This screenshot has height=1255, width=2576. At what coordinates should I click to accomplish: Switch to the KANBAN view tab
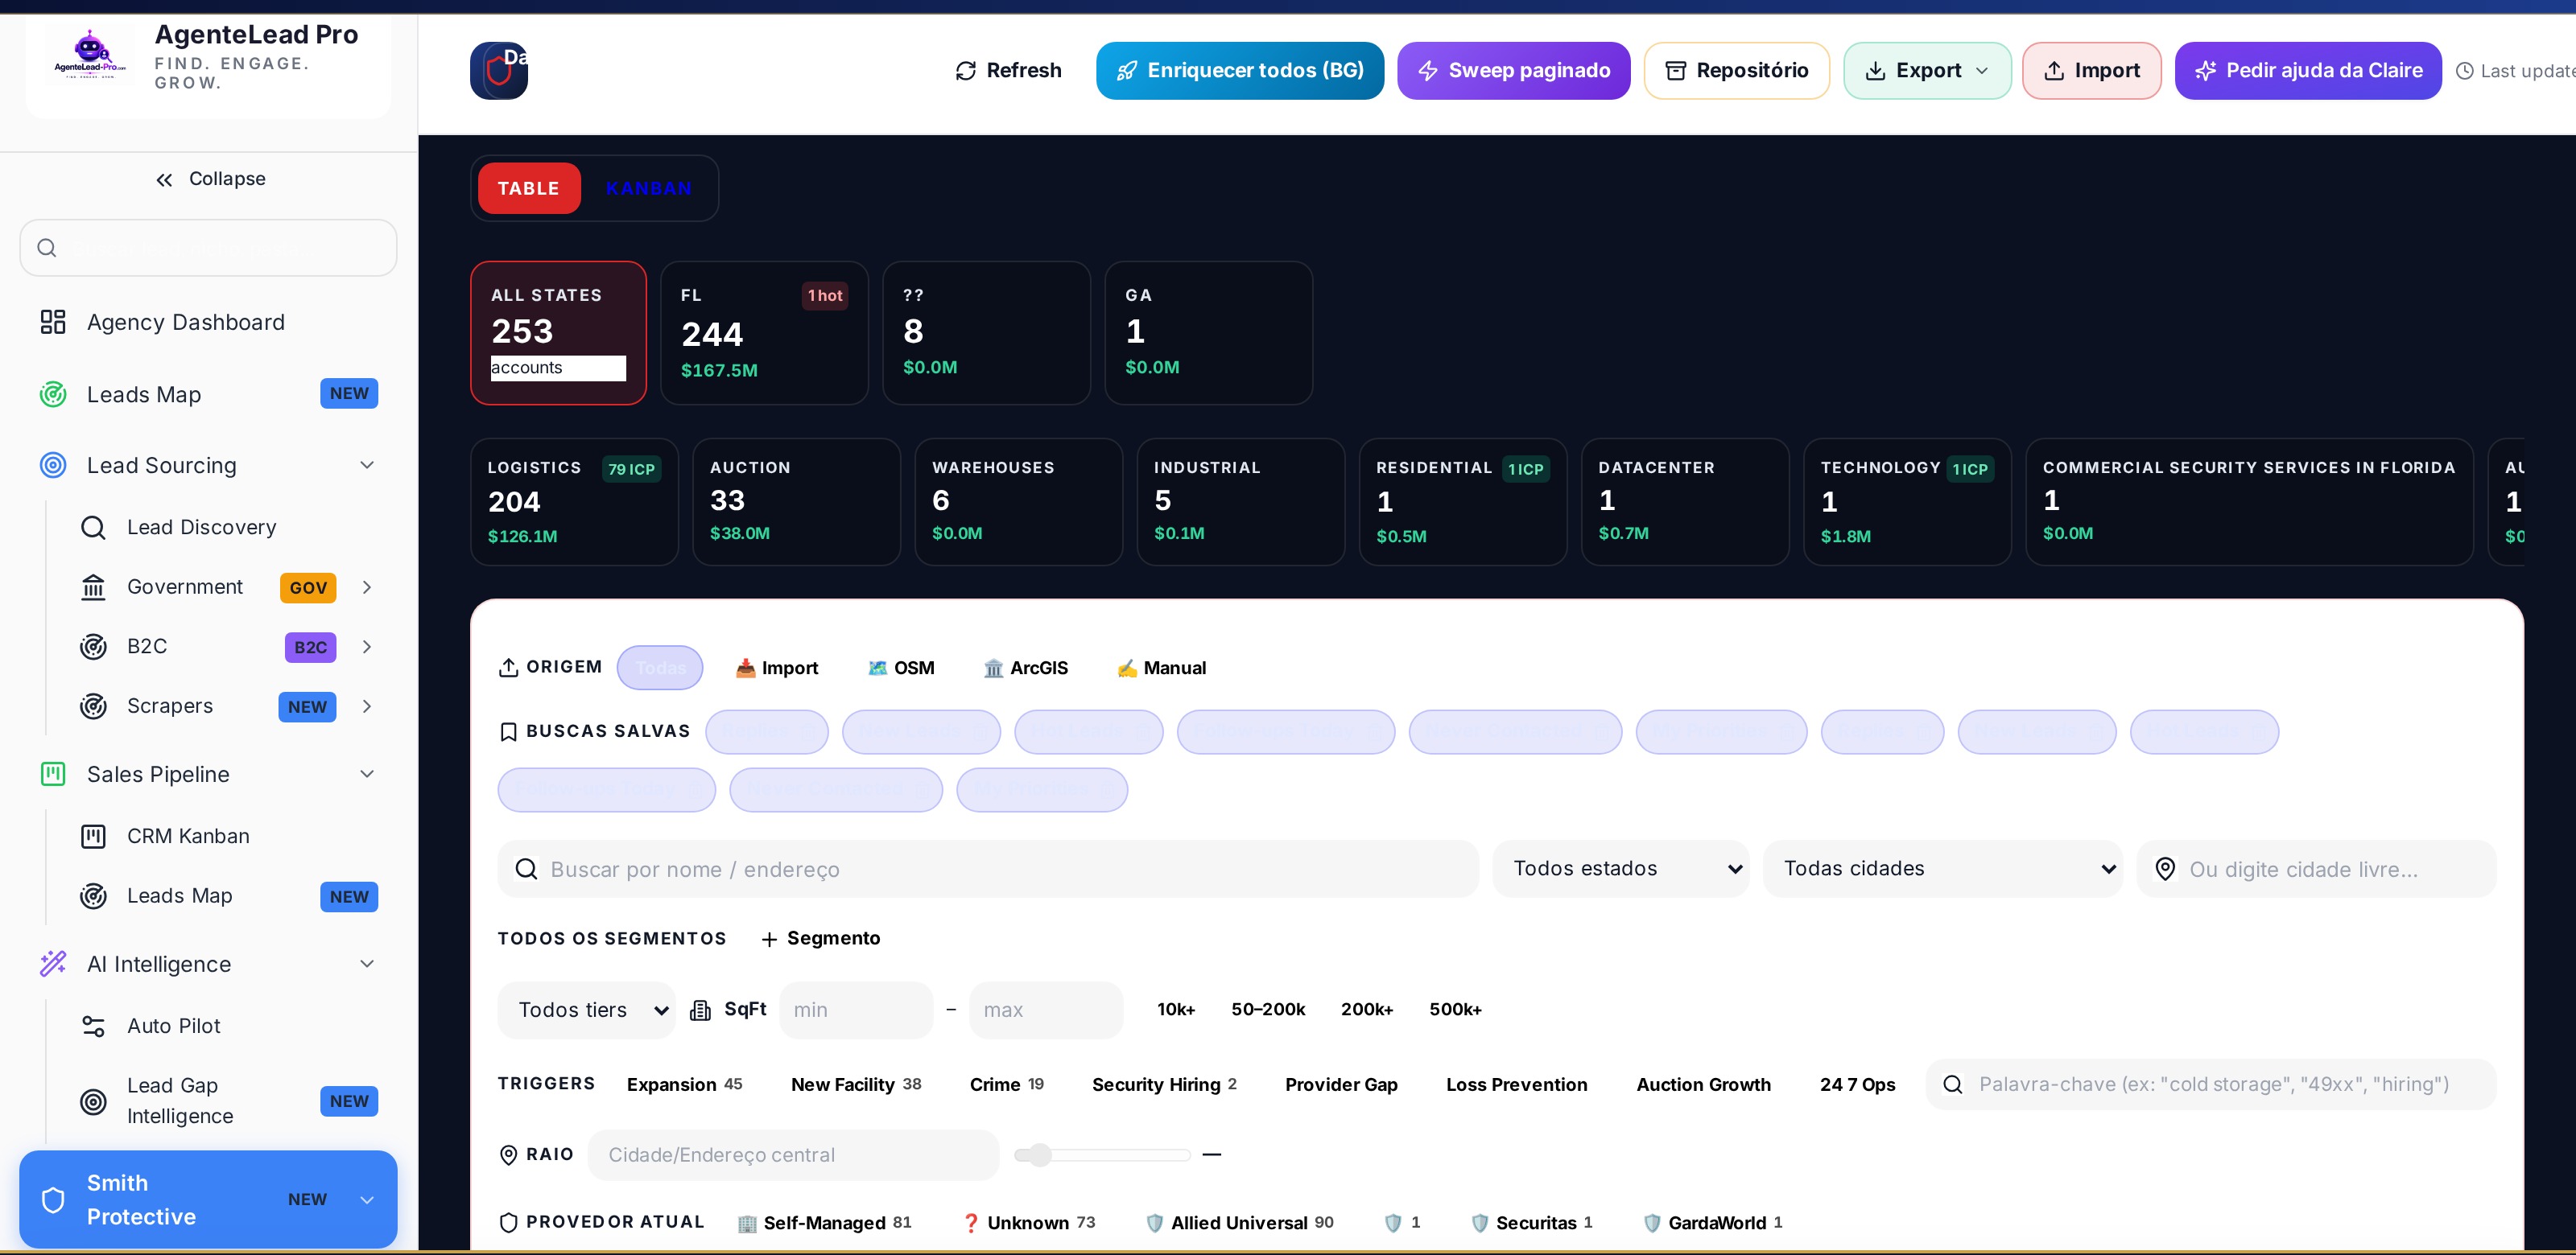649,189
